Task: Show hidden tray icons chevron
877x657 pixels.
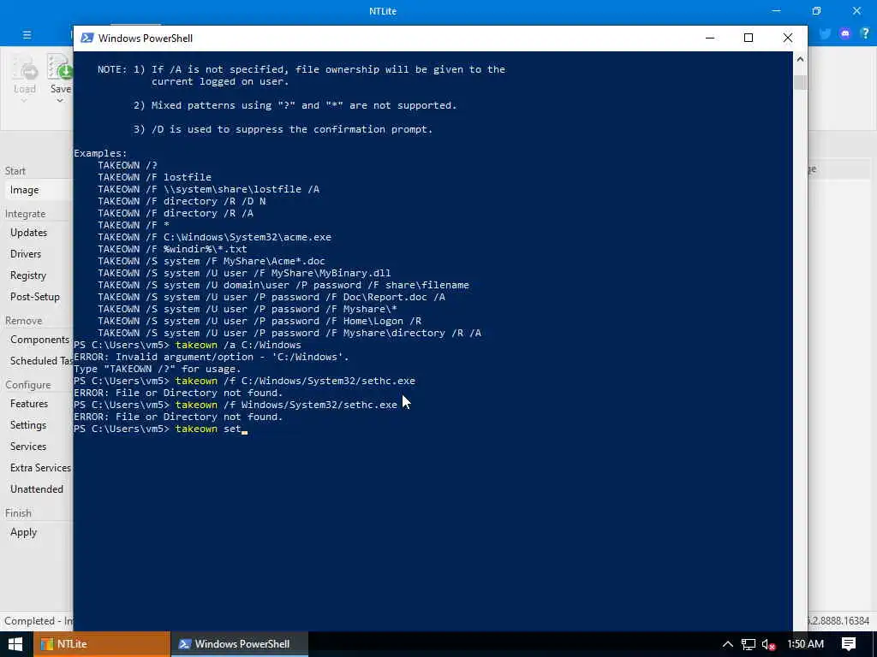Action: (x=728, y=644)
